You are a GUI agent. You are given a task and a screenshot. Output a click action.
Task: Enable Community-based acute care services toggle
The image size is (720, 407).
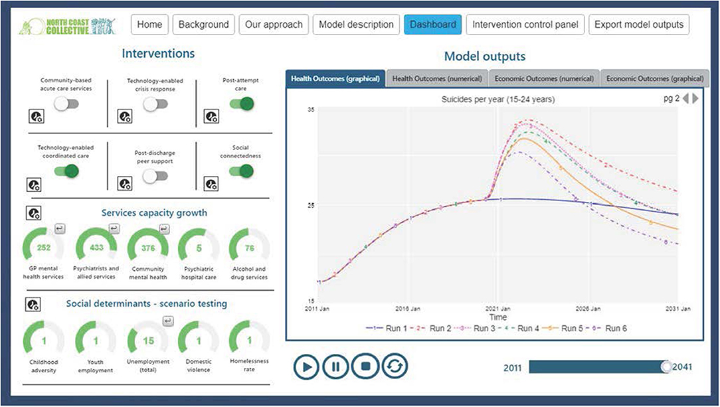(66, 104)
